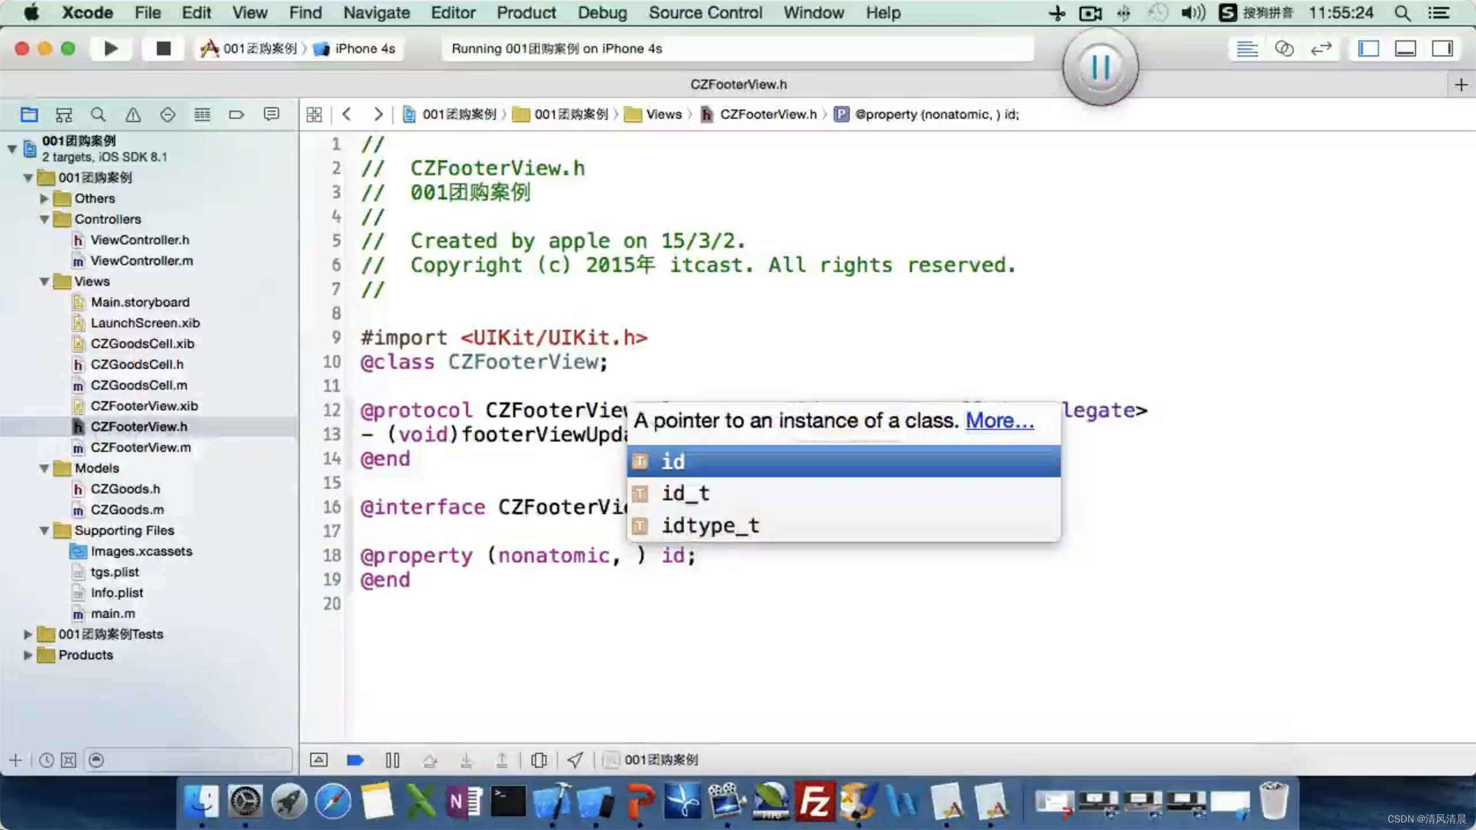Add a new file with plus button

click(x=16, y=760)
